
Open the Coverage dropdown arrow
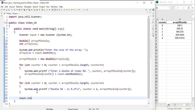pos(27,10)
